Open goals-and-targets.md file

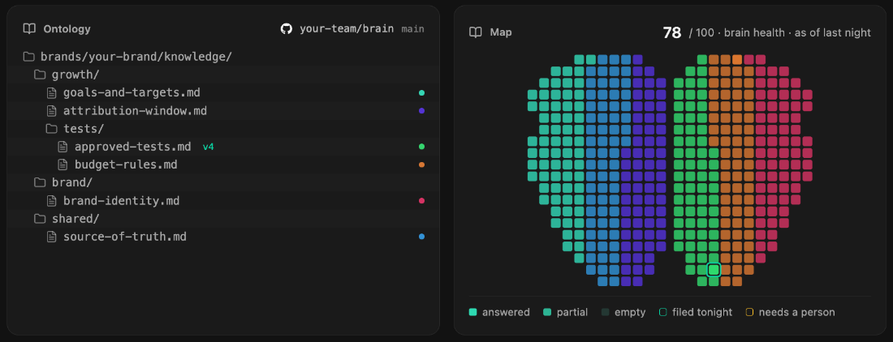[x=132, y=92]
